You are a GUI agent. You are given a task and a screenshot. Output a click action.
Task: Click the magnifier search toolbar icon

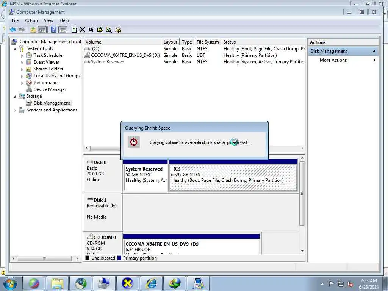coord(109,30)
